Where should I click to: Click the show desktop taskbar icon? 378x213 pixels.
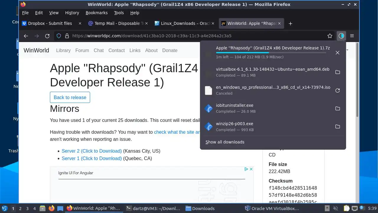click(60, 209)
